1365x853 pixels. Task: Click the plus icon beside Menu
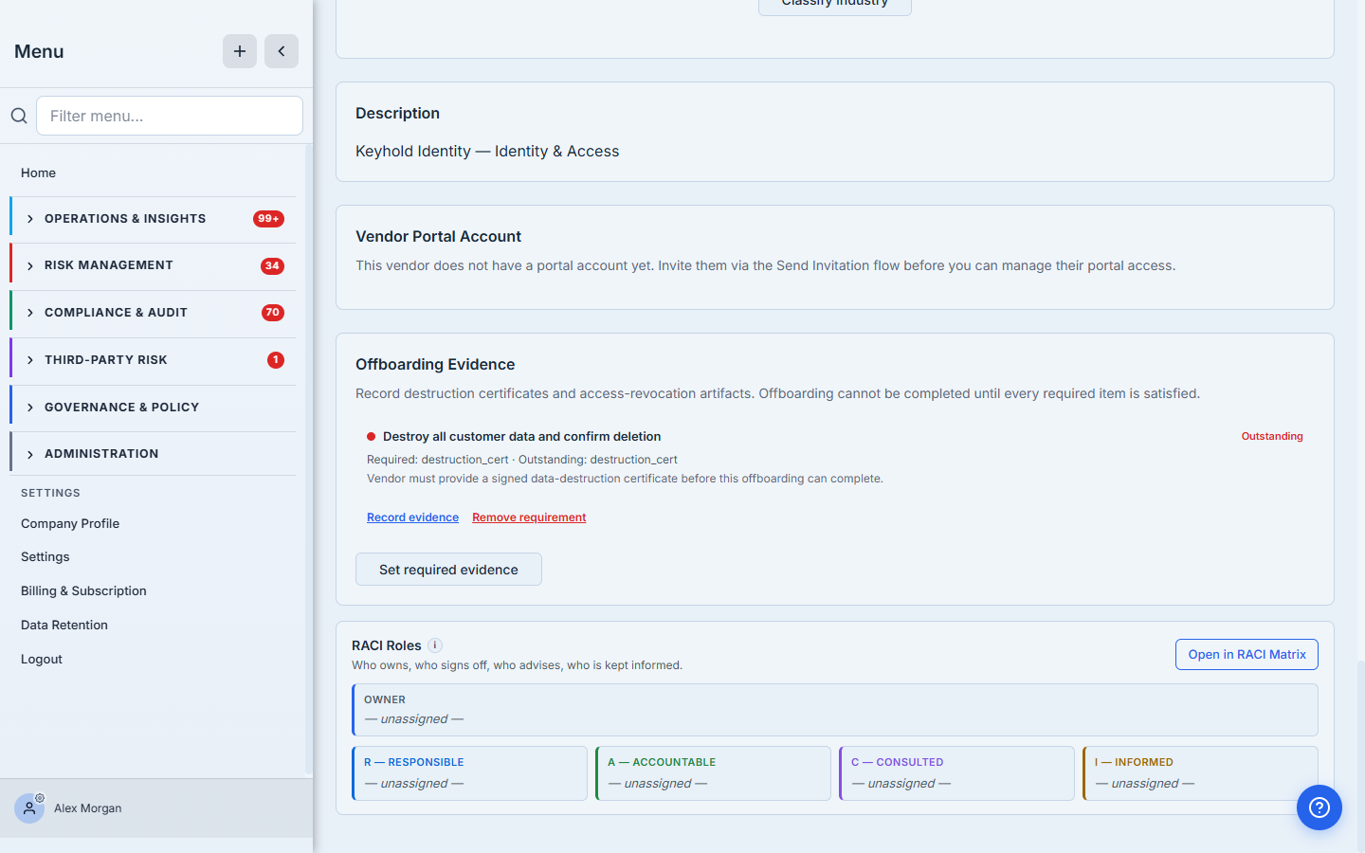240,51
